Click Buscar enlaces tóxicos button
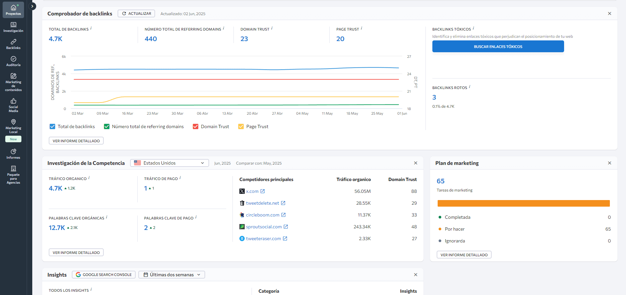This screenshot has width=626, height=295. (498, 47)
